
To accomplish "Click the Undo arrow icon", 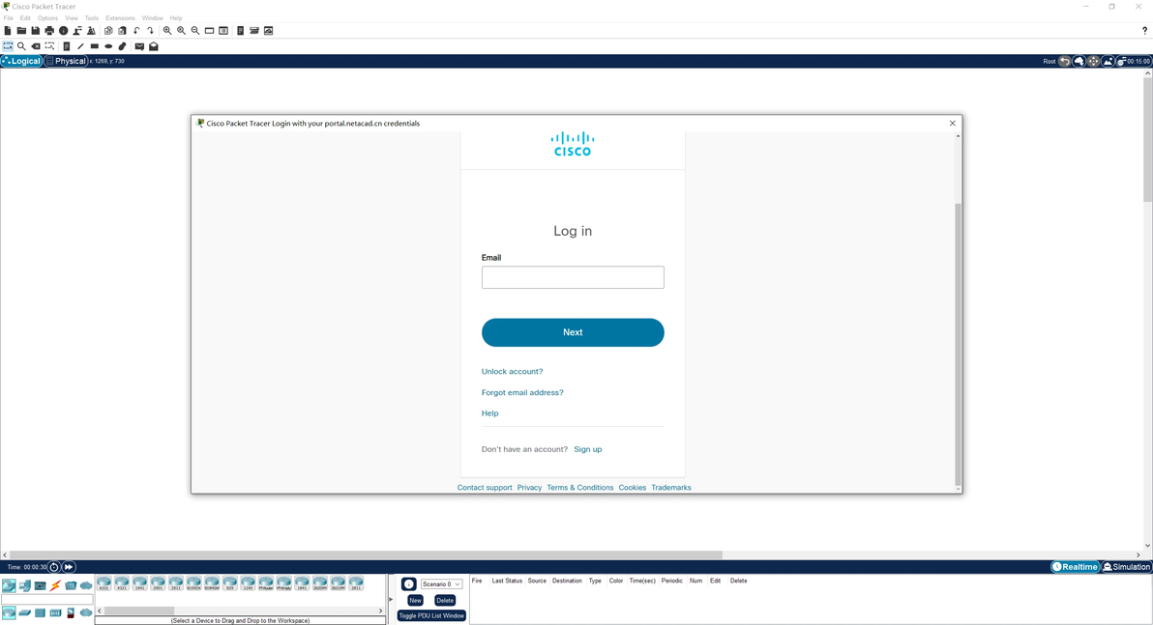I will (x=136, y=31).
